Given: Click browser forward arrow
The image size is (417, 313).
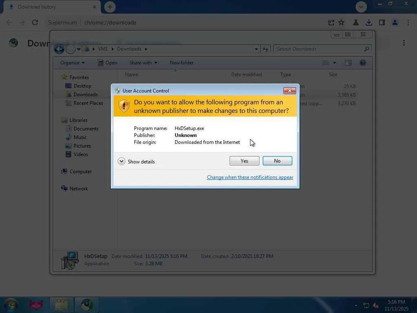Looking at the screenshot, I should point(22,23).
